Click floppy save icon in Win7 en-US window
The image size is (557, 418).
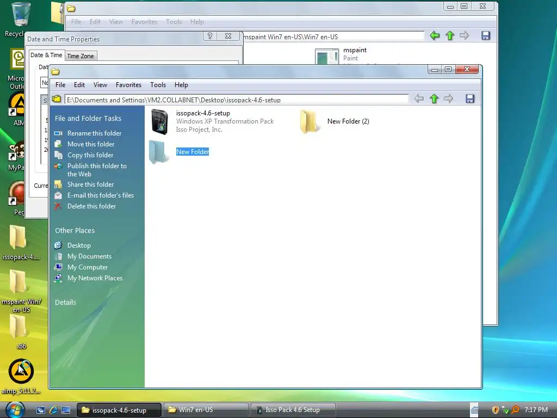(x=486, y=35)
